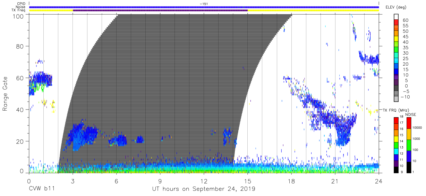This screenshot has height=196, width=426.
Task: Click the 10000 tick on the NOISE colorbar
Action: pyautogui.click(x=418, y=128)
